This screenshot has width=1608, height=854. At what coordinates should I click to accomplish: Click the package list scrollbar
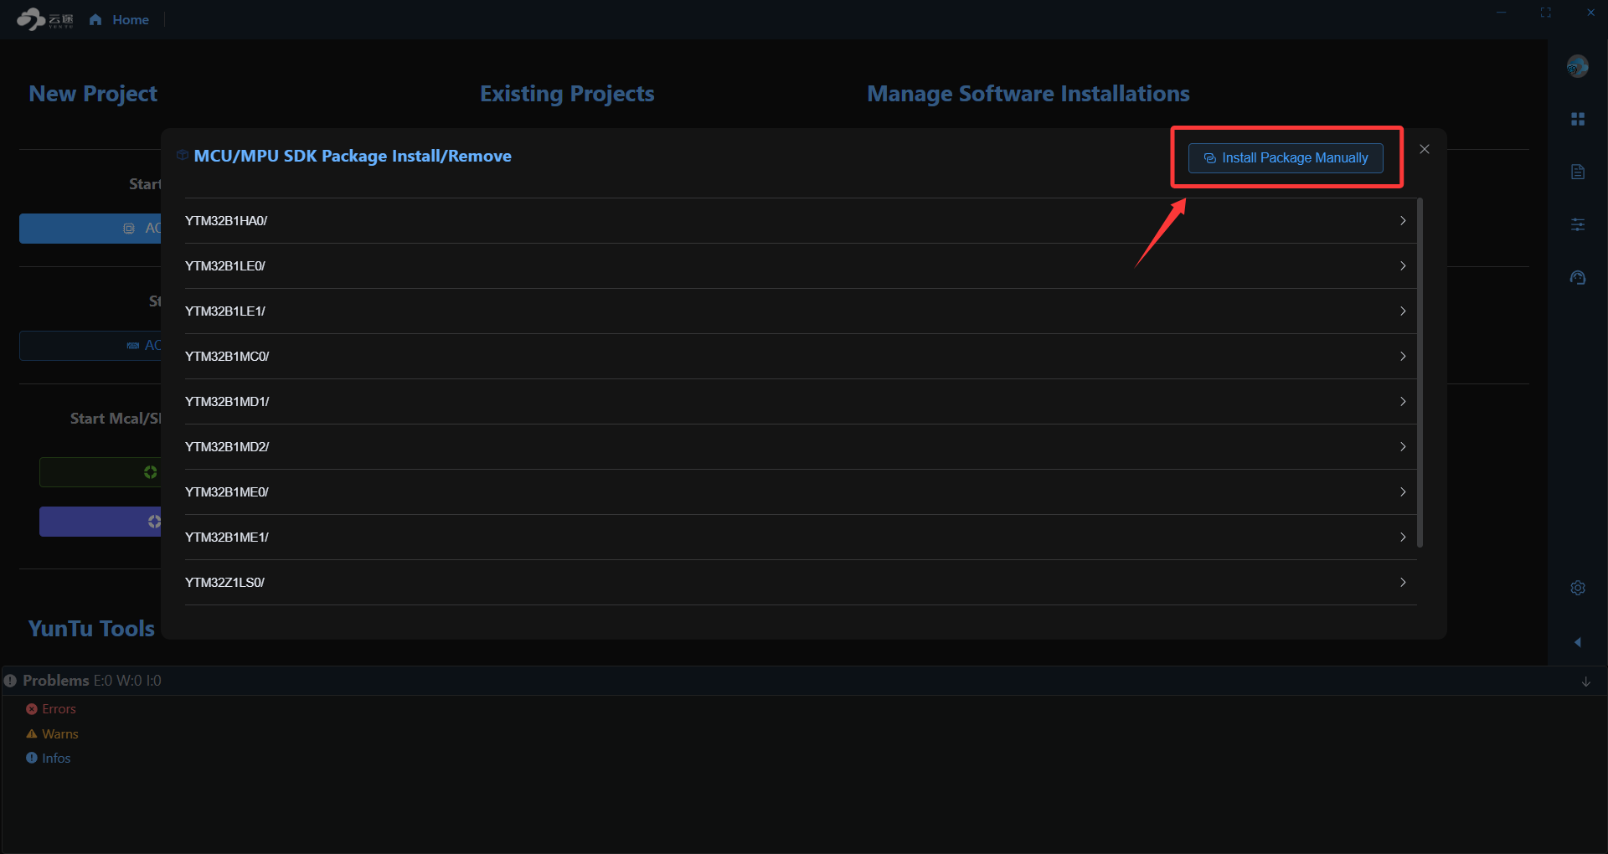pyautogui.click(x=1420, y=373)
